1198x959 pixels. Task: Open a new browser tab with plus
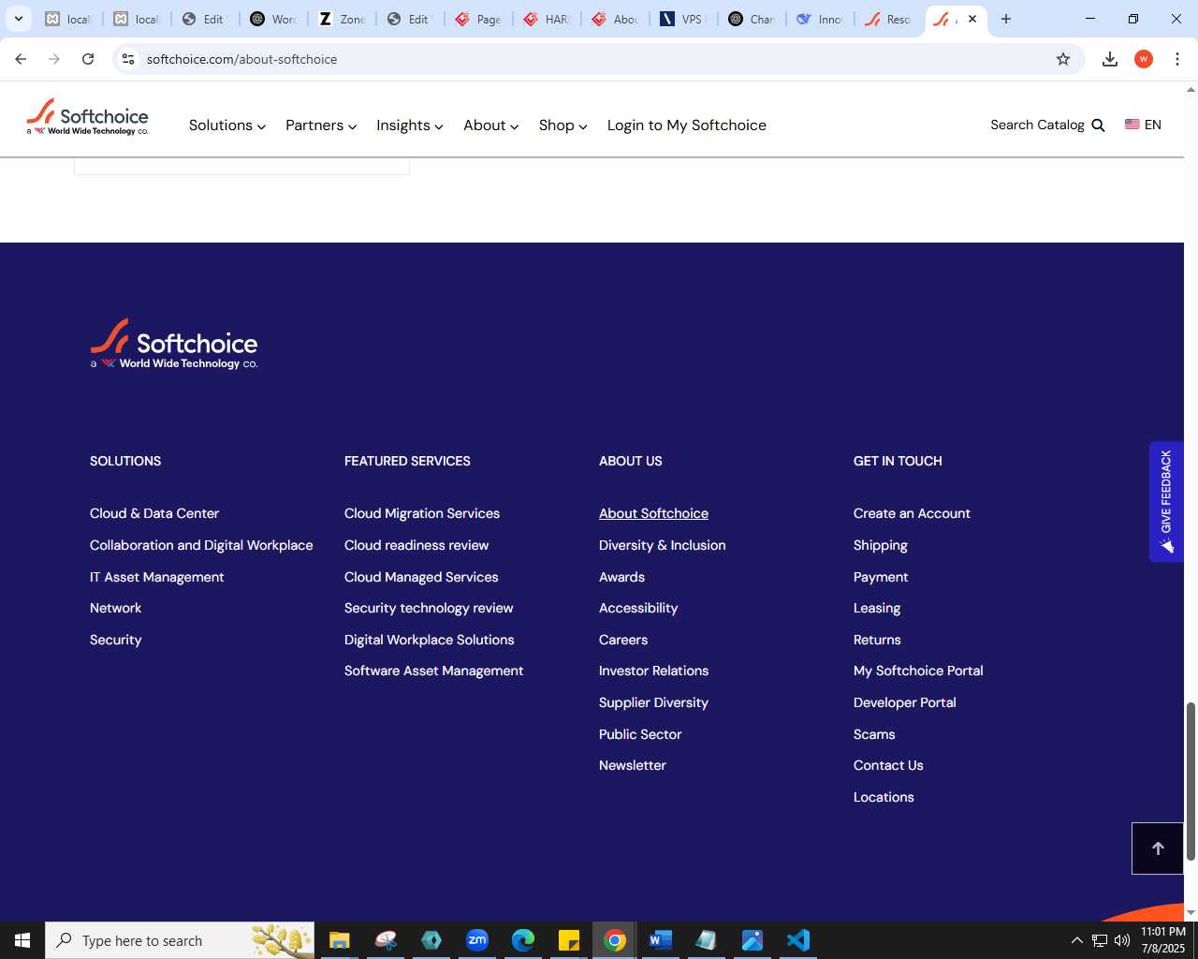1006,19
